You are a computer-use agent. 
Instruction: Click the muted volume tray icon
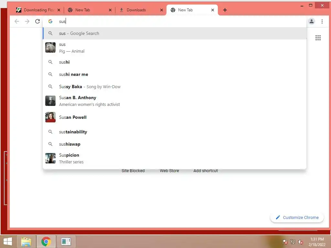[300, 242]
